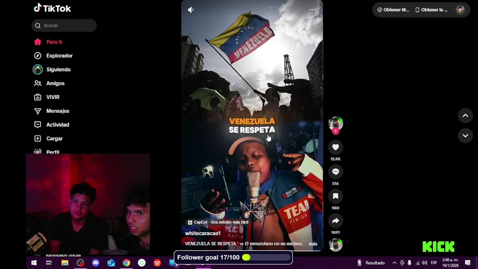Click the Mensajes paper plane icon
The image size is (478, 269).
coord(38,111)
